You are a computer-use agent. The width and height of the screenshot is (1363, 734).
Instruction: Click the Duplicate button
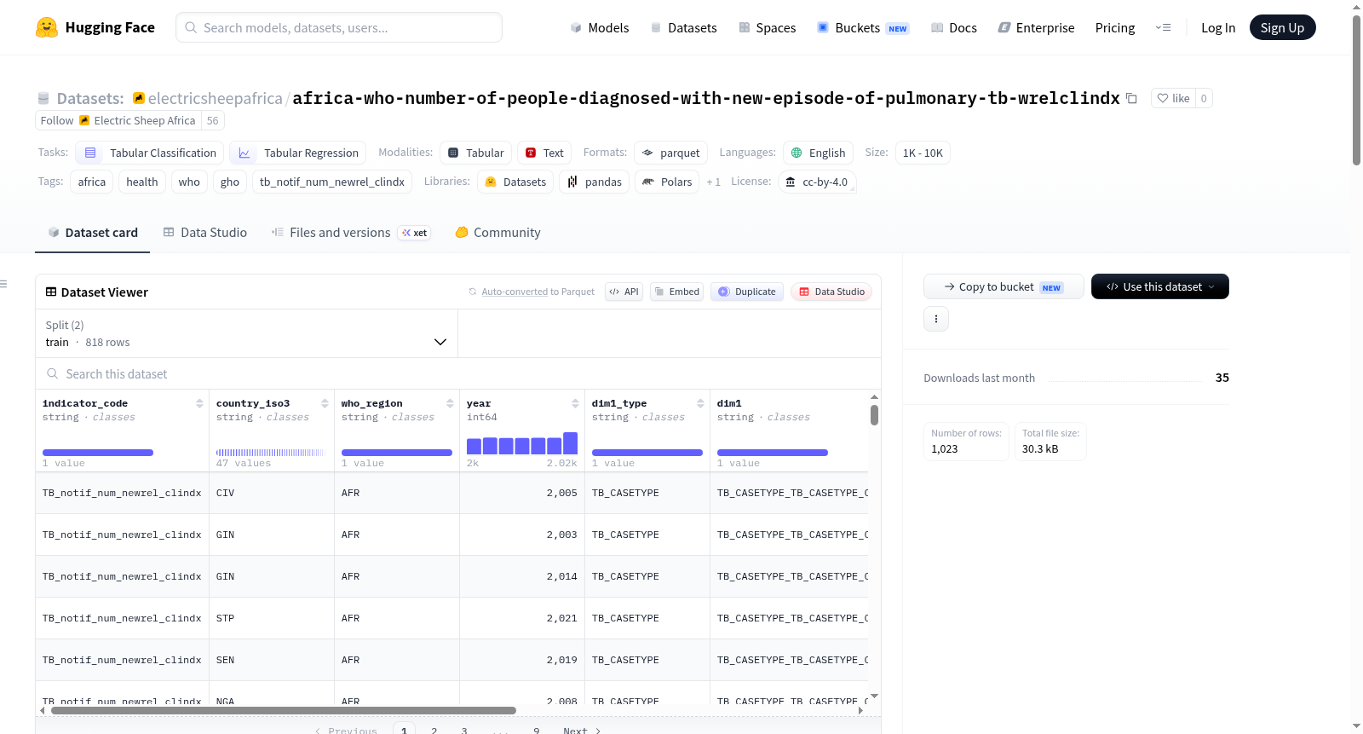[x=747, y=292]
